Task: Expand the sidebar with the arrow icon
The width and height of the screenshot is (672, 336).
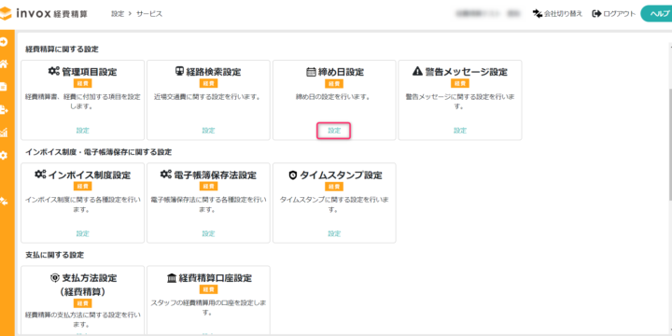Action: pos(4,42)
